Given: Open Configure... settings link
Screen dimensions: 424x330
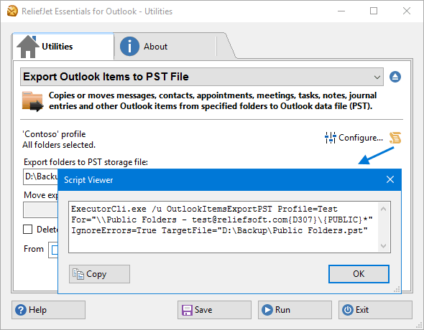Looking at the screenshot, I should coord(361,138).
